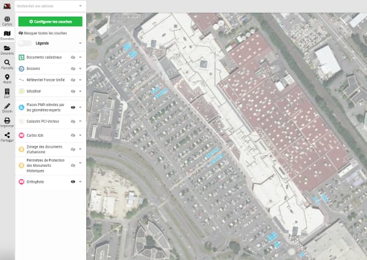Image resolution: width=367 pixels, height=260 pixels.
Task: Switch to the Données tab
Action: click(x=7, y=36)
